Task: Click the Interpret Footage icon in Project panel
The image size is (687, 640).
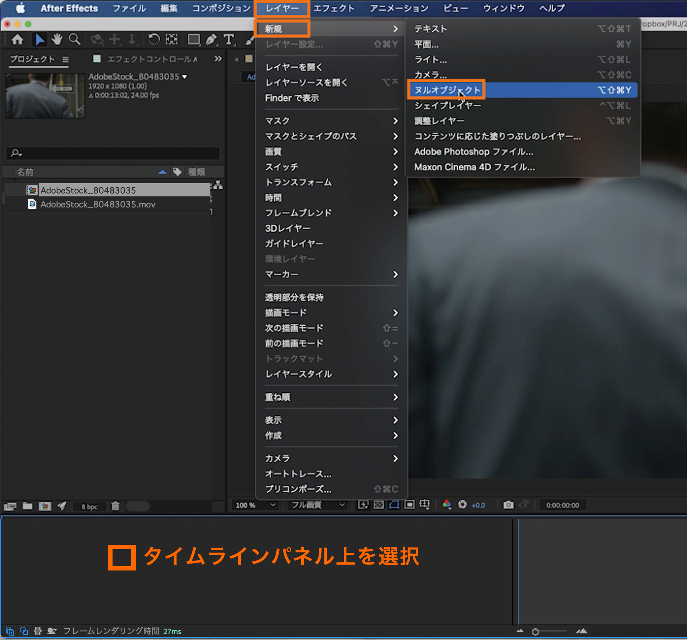Action: (10, 506)
